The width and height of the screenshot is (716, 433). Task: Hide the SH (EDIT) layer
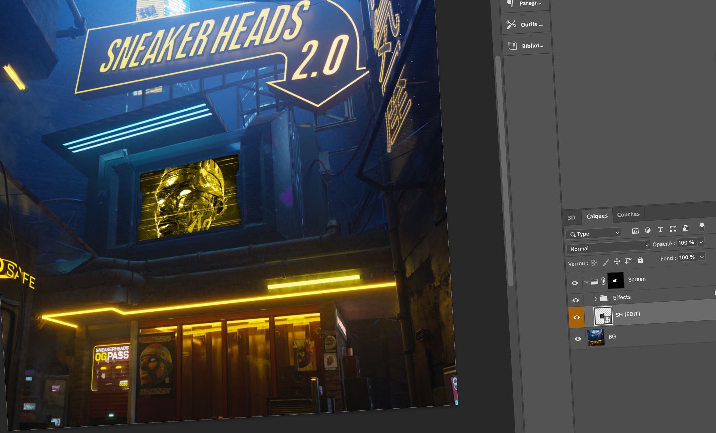pyautogui.click(x=577, y=317)
